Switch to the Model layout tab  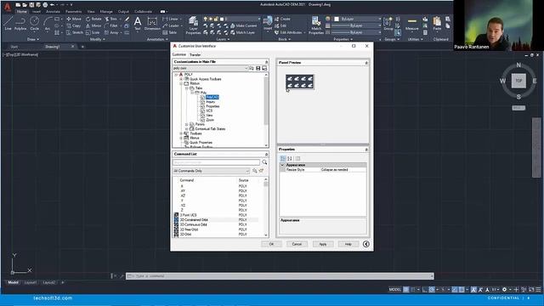pos(14,282)
